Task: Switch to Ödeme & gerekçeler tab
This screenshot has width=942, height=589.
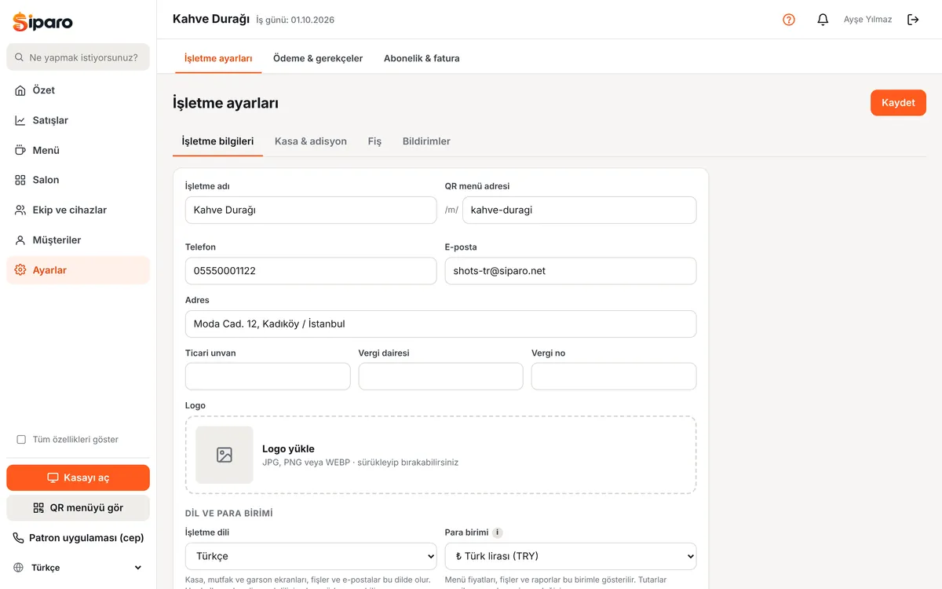Action: tap(318, 58)
